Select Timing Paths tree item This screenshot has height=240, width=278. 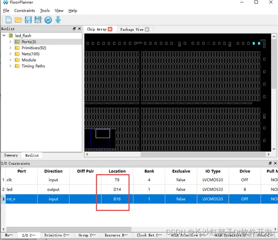[x=33, y=66]
